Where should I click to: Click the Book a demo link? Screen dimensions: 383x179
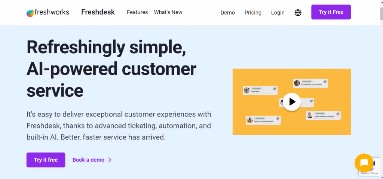pyautogui.click(x=88, y=160)
